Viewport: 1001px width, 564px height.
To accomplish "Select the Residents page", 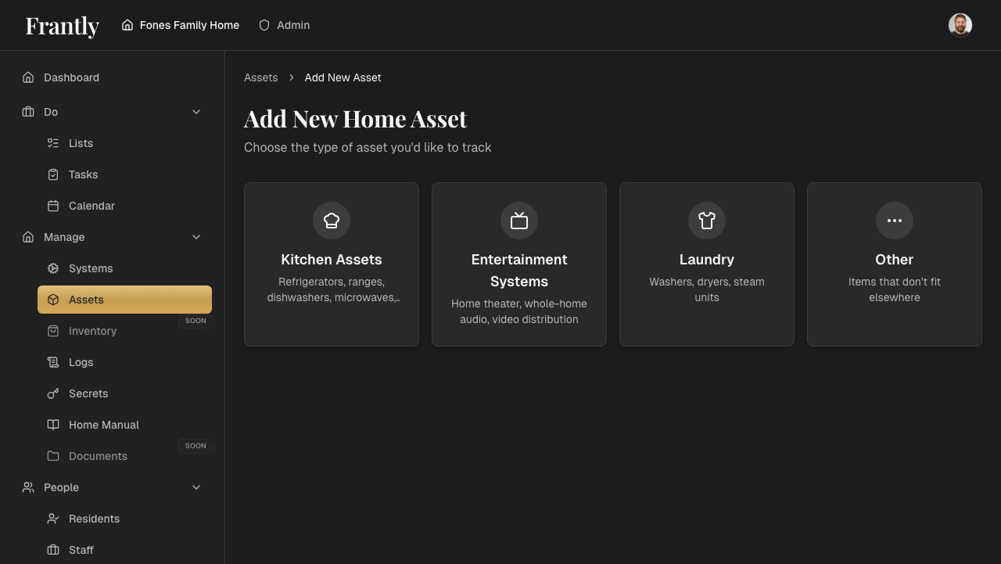I will [94, 519].
